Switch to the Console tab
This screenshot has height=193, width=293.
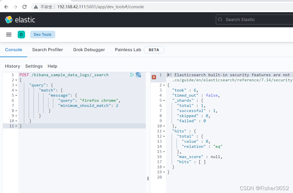coord(13,50)
